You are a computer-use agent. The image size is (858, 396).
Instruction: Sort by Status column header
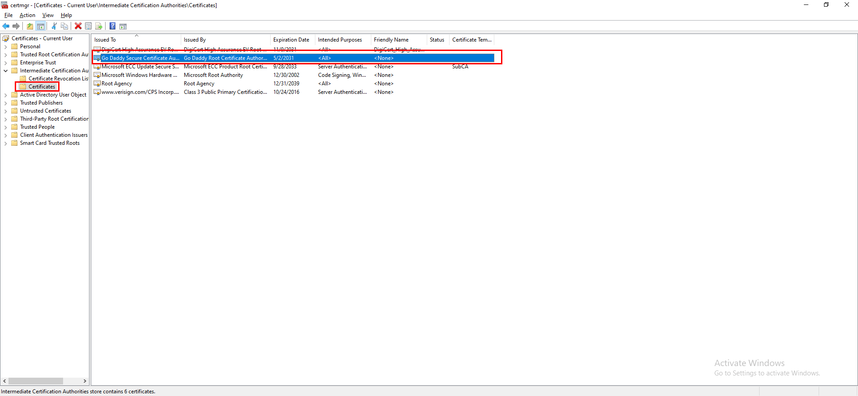tap(438, 40)
